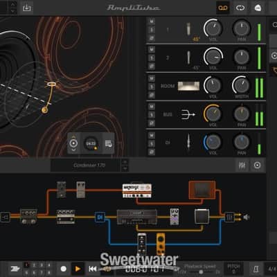Image resolution: width=277 pixels, height=277 pixels.
Task: Open the Custom Shop helmet icon
Action: [258, 8]
